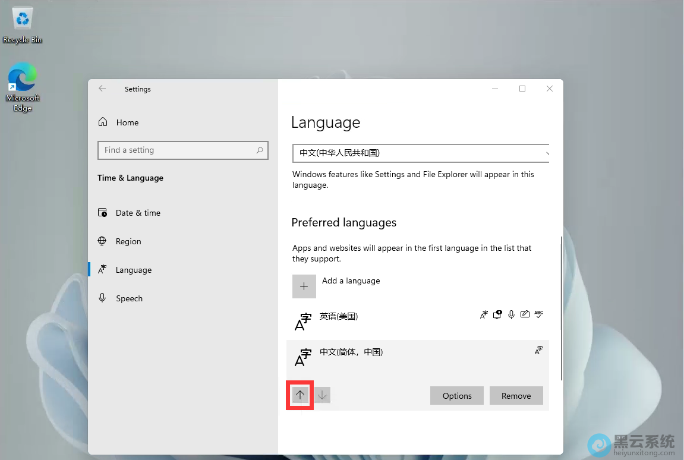Go back using the Settings back arrow
The height and width of the screenshot is (460, 684).
[102, 89]
